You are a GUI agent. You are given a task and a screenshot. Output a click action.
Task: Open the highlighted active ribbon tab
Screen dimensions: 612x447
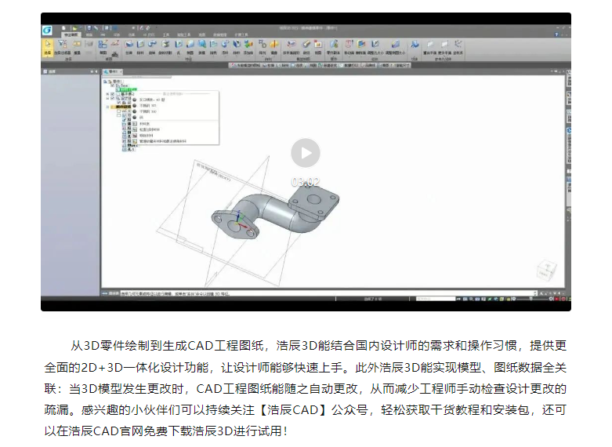click(71, 35)
